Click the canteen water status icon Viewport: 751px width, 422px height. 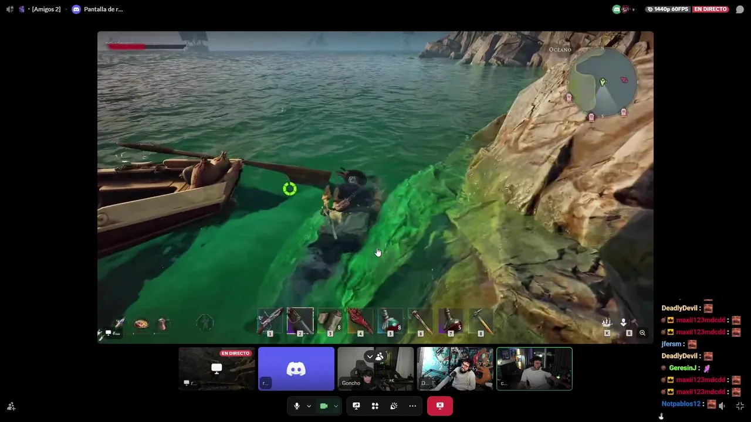(164, 324)
